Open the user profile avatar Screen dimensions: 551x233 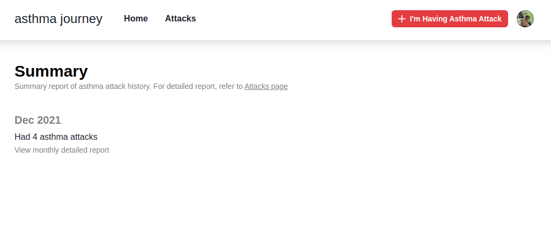(x=525, y=19)
